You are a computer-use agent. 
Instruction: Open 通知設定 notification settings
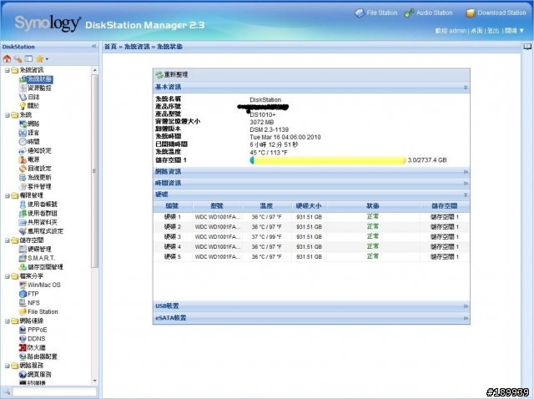(35, 150)
